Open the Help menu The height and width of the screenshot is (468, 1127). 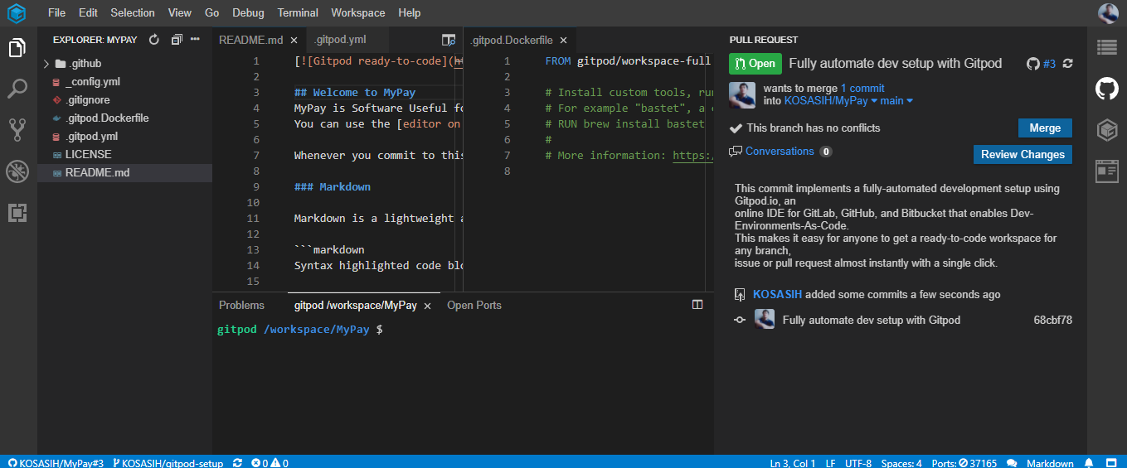pyautogui.click(x=409, y=13)
